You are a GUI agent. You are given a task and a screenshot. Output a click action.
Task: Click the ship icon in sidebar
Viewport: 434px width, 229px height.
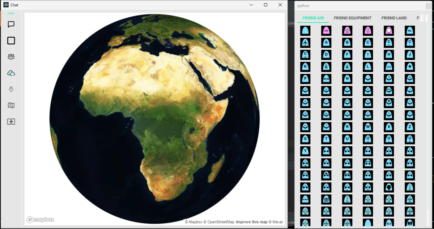(x=11, y=89)
